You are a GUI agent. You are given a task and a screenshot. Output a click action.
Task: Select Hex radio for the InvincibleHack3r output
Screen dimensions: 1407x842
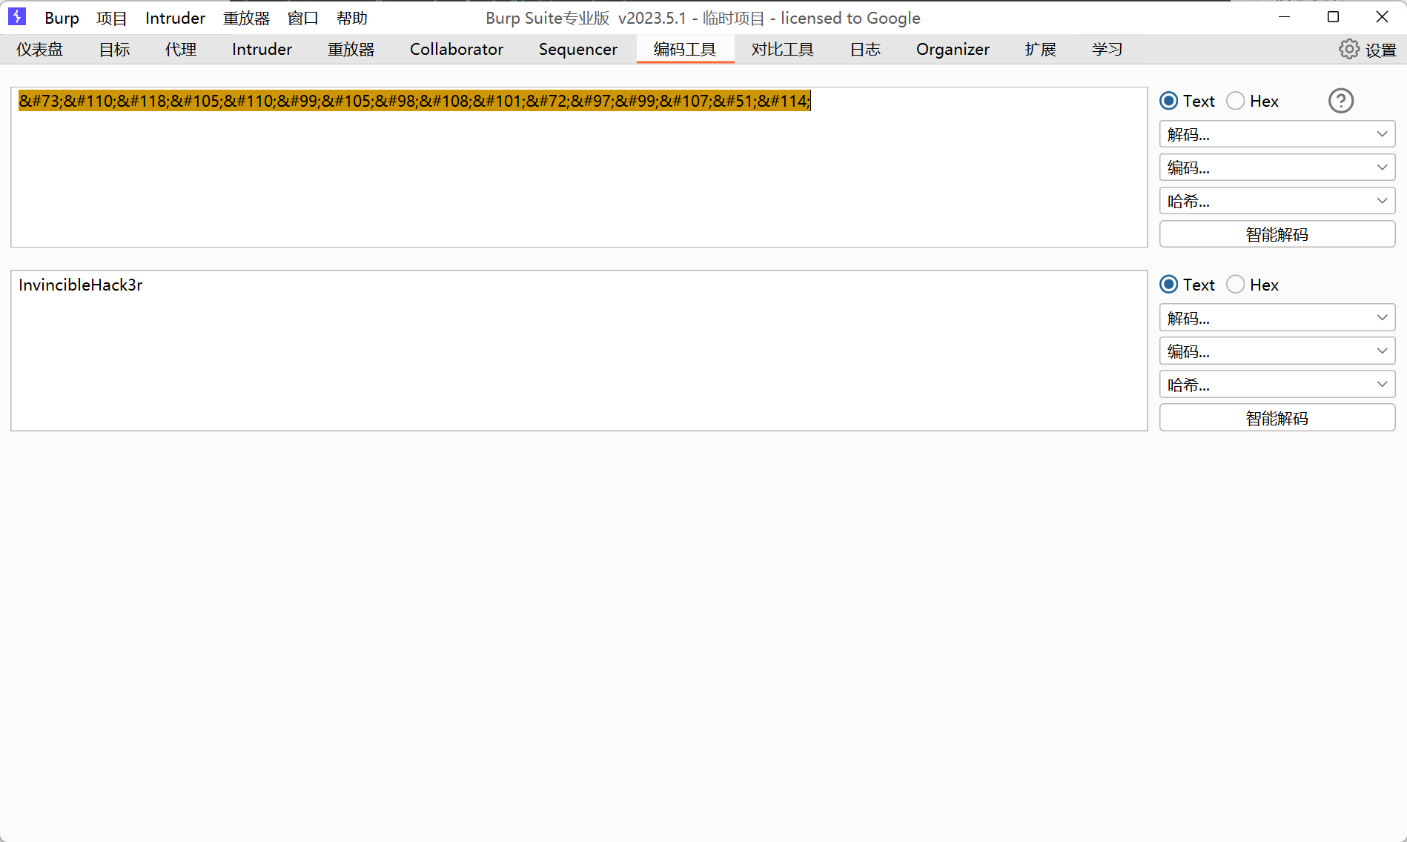coord(1236,285)
